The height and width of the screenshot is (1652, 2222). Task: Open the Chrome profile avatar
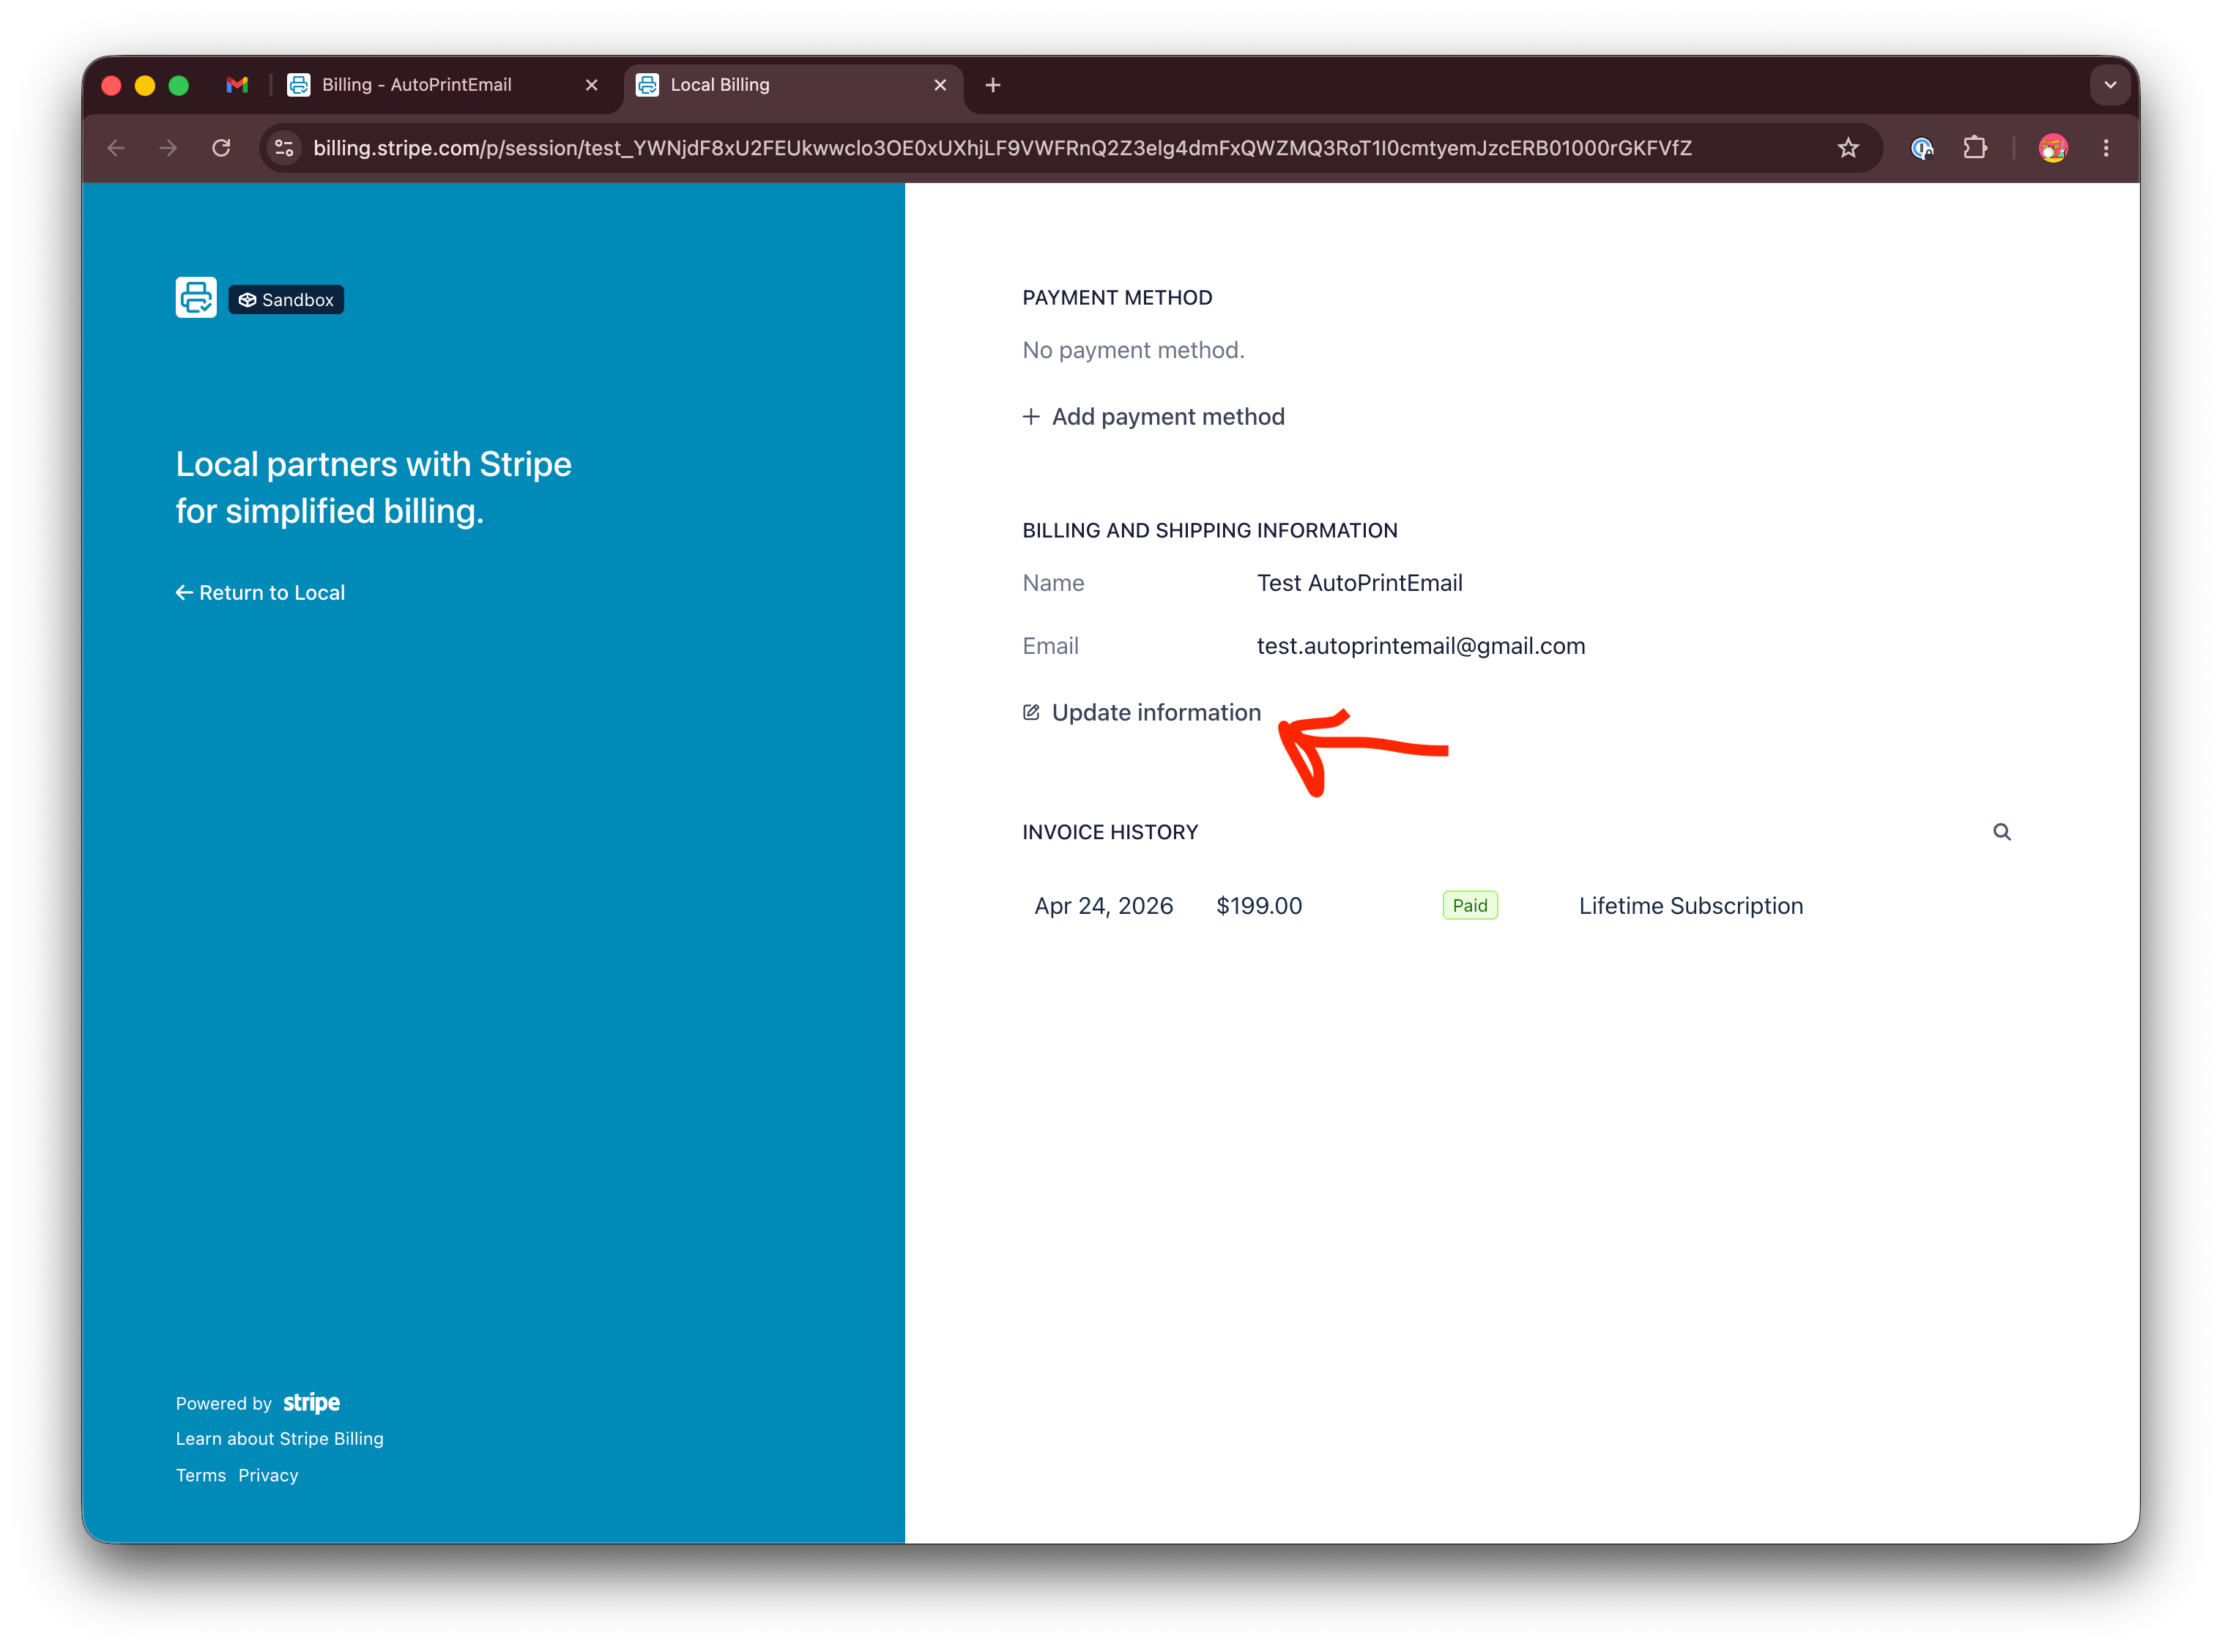(x=2052, y=148)
